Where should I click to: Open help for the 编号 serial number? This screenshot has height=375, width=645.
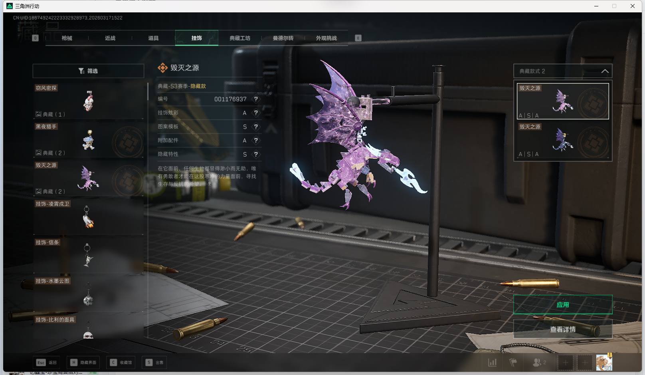[x=256, y=99]
